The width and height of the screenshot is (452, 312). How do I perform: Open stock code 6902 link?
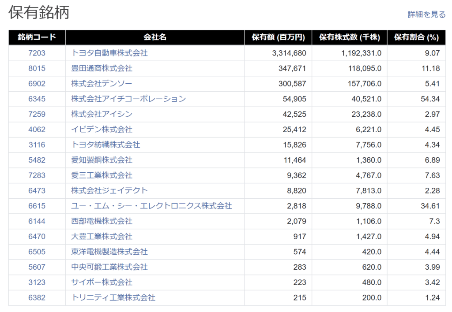[37, 83]
